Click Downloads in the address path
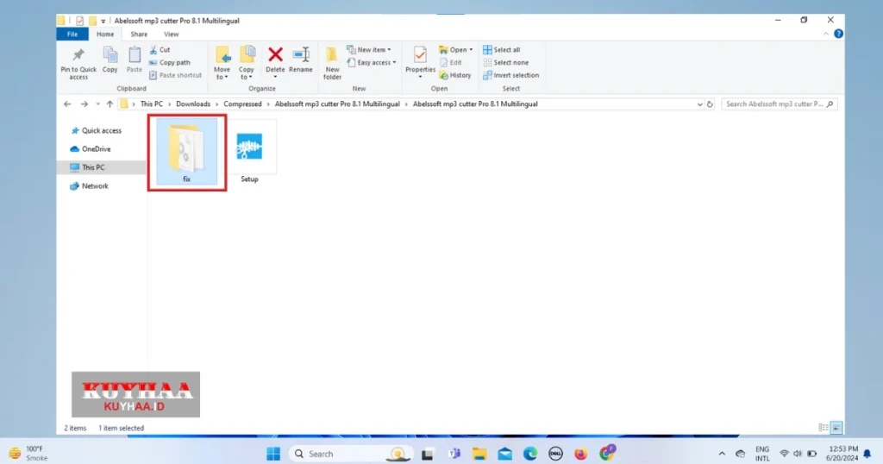 pos(192,104)
